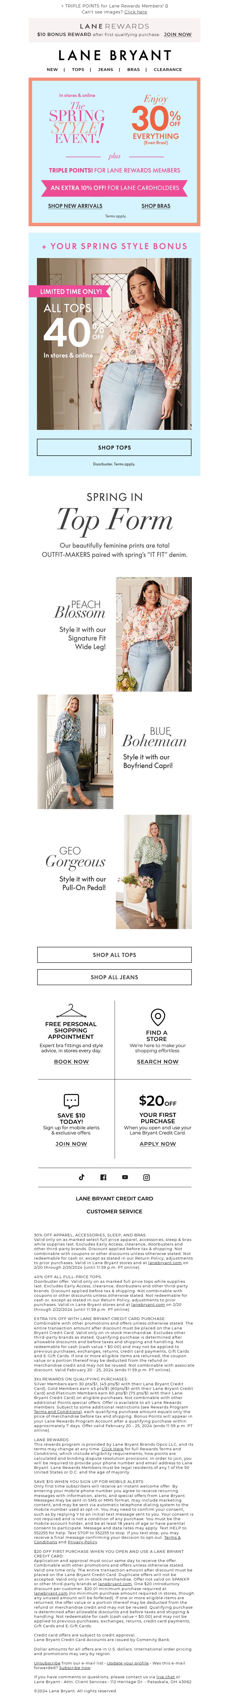The height and width of the screenshot is (1698, 229).
Task: Click the APPLY NOW credit card link
Action: click(x=158, y=1144)
